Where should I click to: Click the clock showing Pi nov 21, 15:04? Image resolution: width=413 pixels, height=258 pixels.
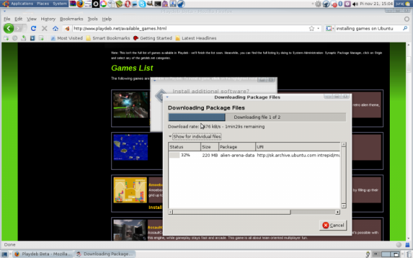376,4
